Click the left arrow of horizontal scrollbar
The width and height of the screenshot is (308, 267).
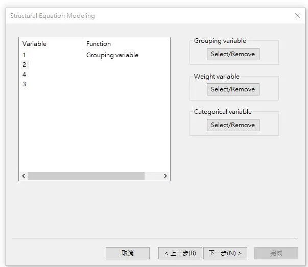(x=23, y=176)
